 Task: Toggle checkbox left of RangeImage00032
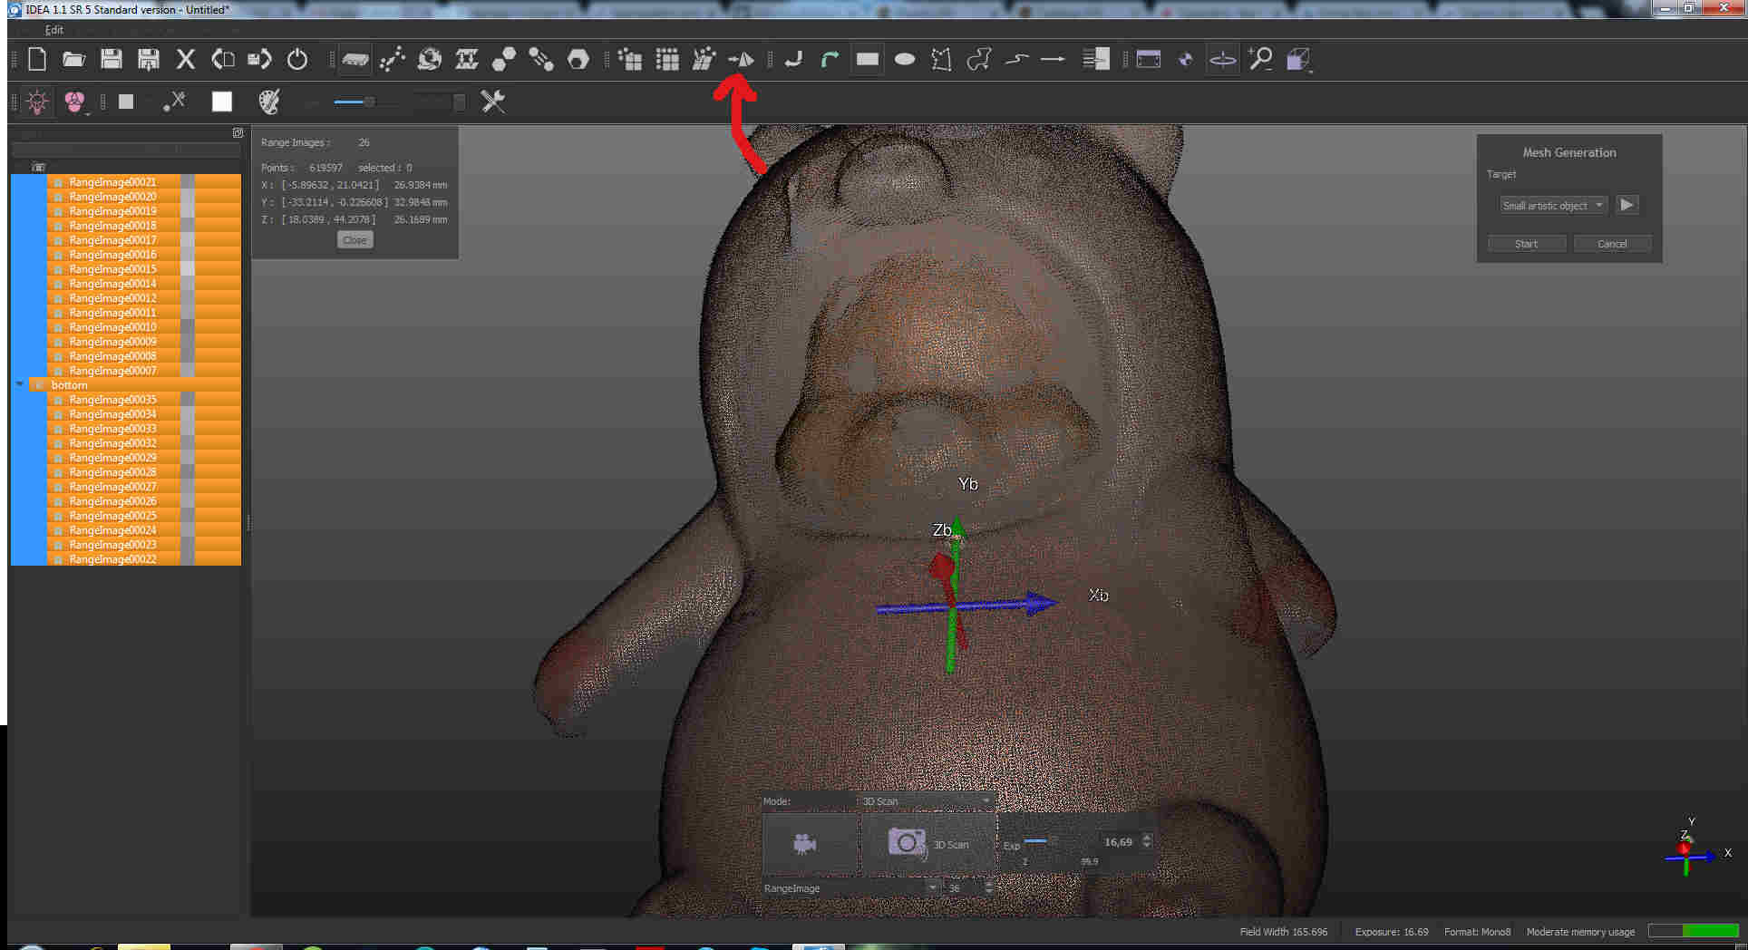[x=58, y=443]
